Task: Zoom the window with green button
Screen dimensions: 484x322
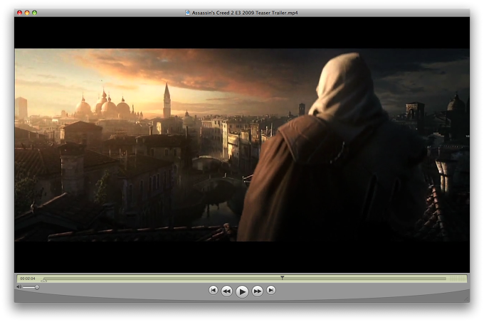Action: (35, 13)
